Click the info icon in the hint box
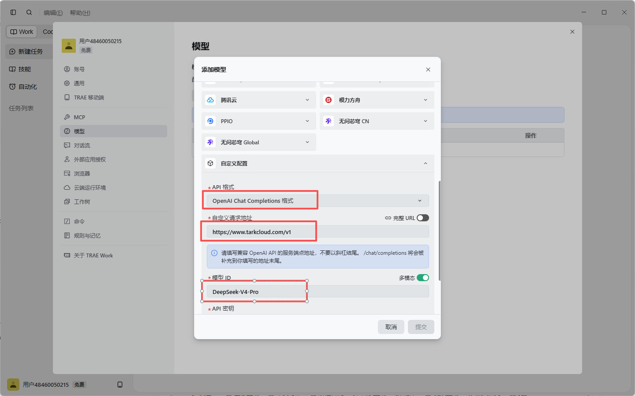The image size is (635, 396). [x=214, y=253]
